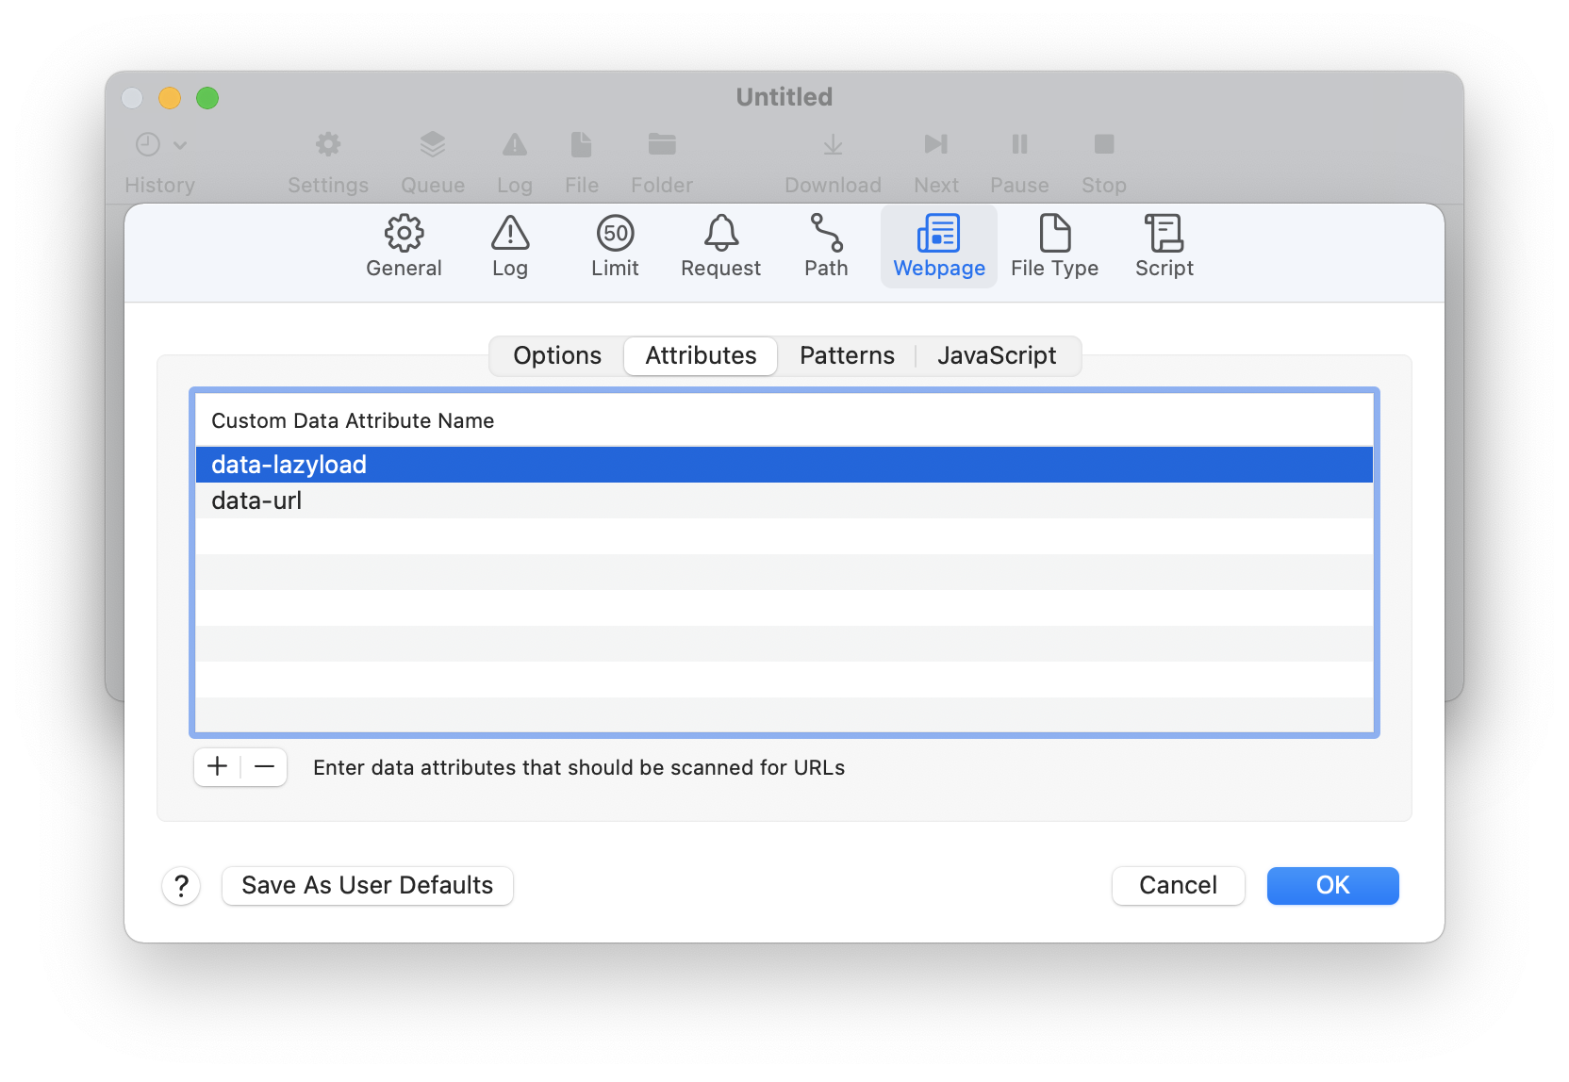This screenshot has width=1569, height=1082.
Task: Open help via the question mark button
Action: (181, 885)
